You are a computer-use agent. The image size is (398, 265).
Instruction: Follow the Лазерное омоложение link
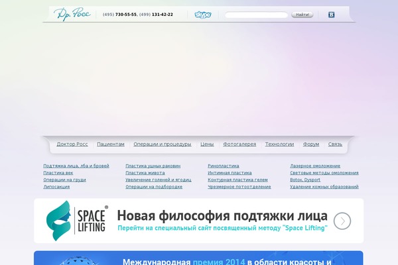315,166
